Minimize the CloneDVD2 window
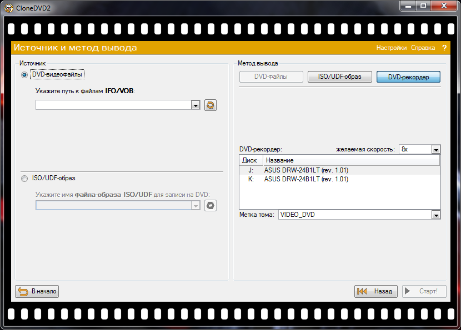 click(x=408, y=6)
